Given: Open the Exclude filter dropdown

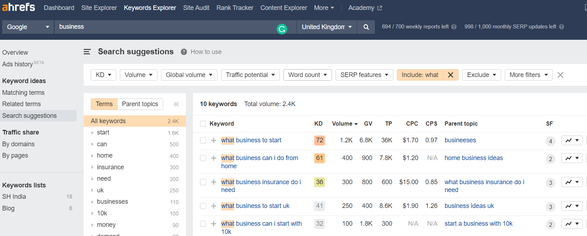Looking at the screenshot, I should tap(482, 75).
